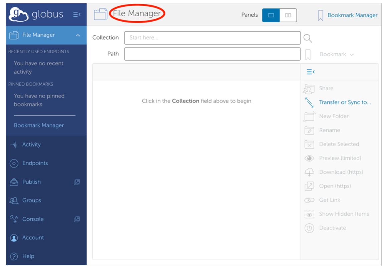Viewport: 388px width, 272px height.
Task: Click the Console tools icon
Action: pos(14,219)
